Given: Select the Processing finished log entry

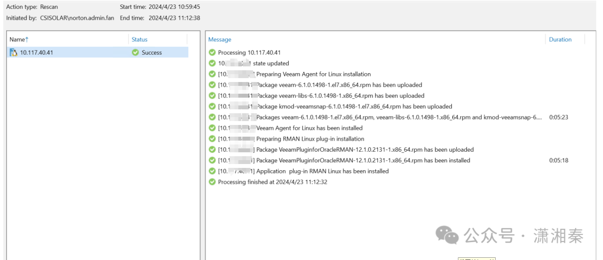Looking at the screenshot, I should 272,182.
